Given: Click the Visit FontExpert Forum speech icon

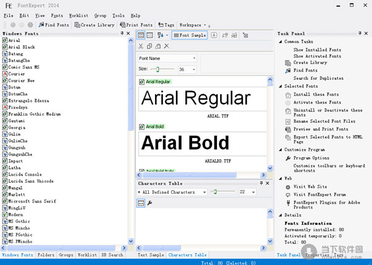Looking at the screenshot, I should point(288,195).
